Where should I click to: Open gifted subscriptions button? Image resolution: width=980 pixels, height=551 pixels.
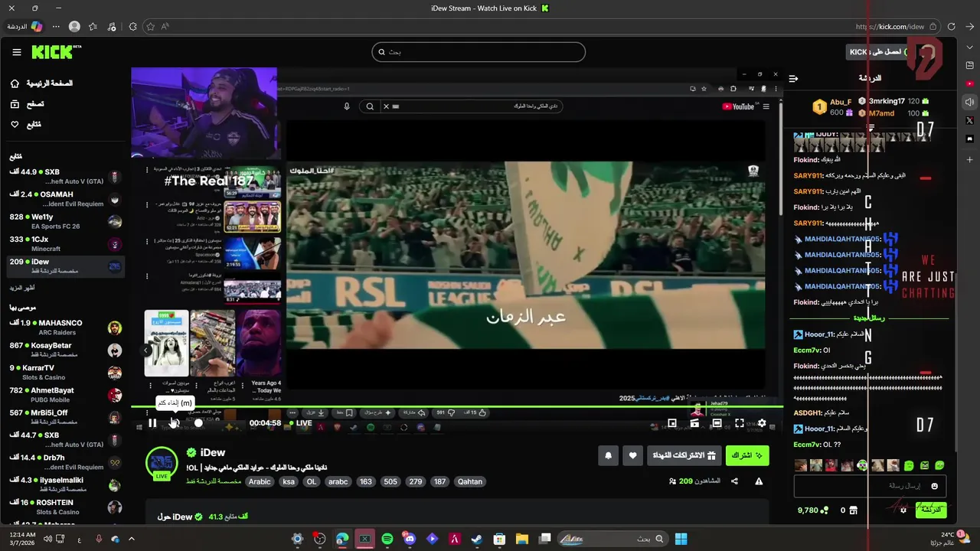(684, 455)
